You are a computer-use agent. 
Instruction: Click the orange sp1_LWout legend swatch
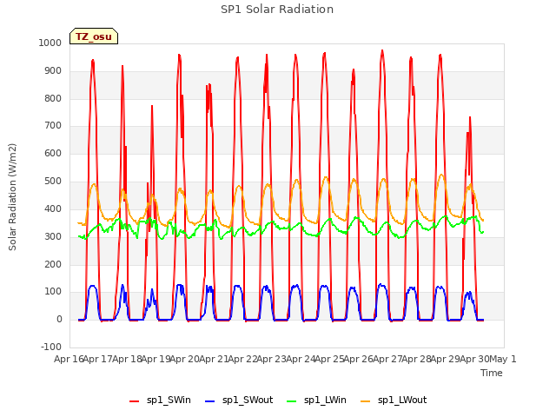365,401
